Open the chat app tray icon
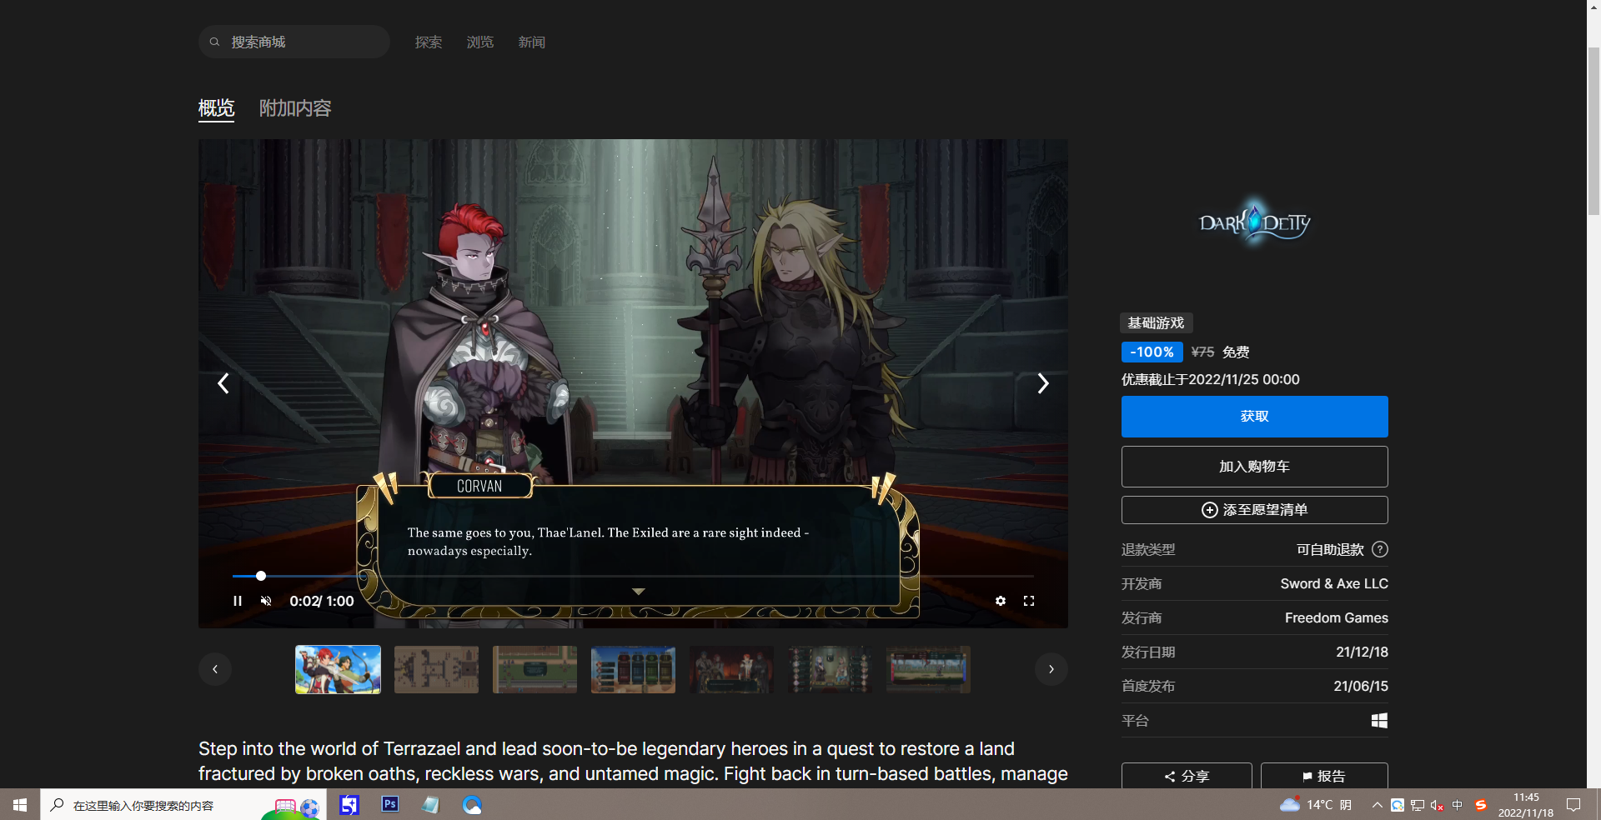The height and width of the screenshot is (820, 1601). 1397,805
